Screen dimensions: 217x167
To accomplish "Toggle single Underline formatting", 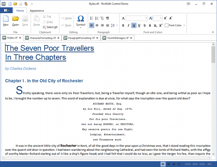I will 134,26.
